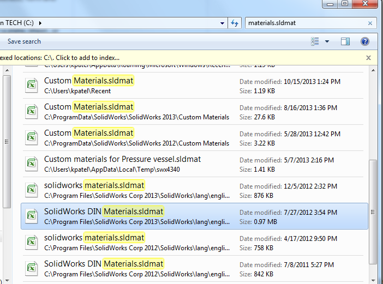Select icon for Custom materials for Pressure vessel

[32, 164]
